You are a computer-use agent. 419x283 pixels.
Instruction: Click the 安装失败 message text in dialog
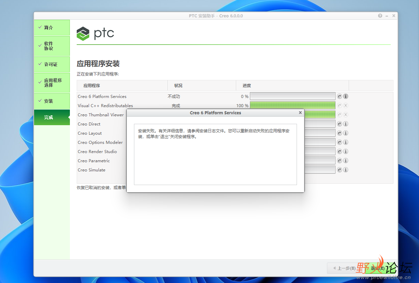(214, 134)
